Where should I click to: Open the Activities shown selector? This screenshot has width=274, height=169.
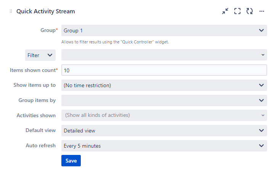(x=164, y=115)
